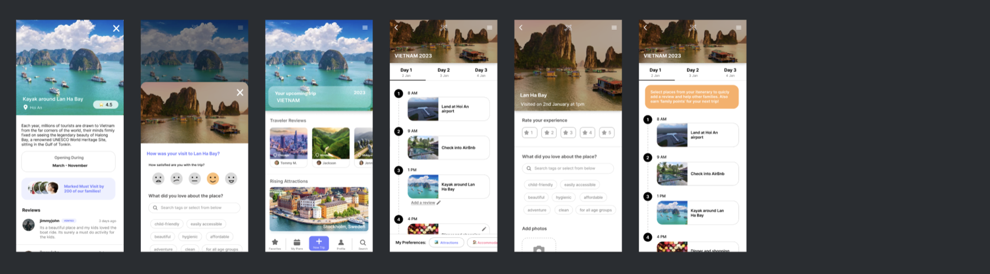Viewport: 990px width, 274px height.
Task: Select the slightly sad face in feedback popup
Action: [177, 178]
